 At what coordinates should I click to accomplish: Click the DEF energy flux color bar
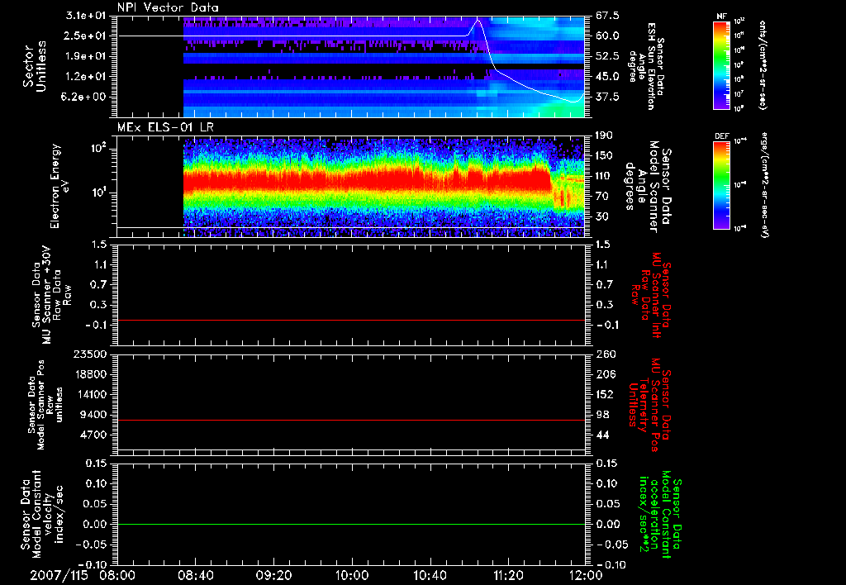coord(722,184)
